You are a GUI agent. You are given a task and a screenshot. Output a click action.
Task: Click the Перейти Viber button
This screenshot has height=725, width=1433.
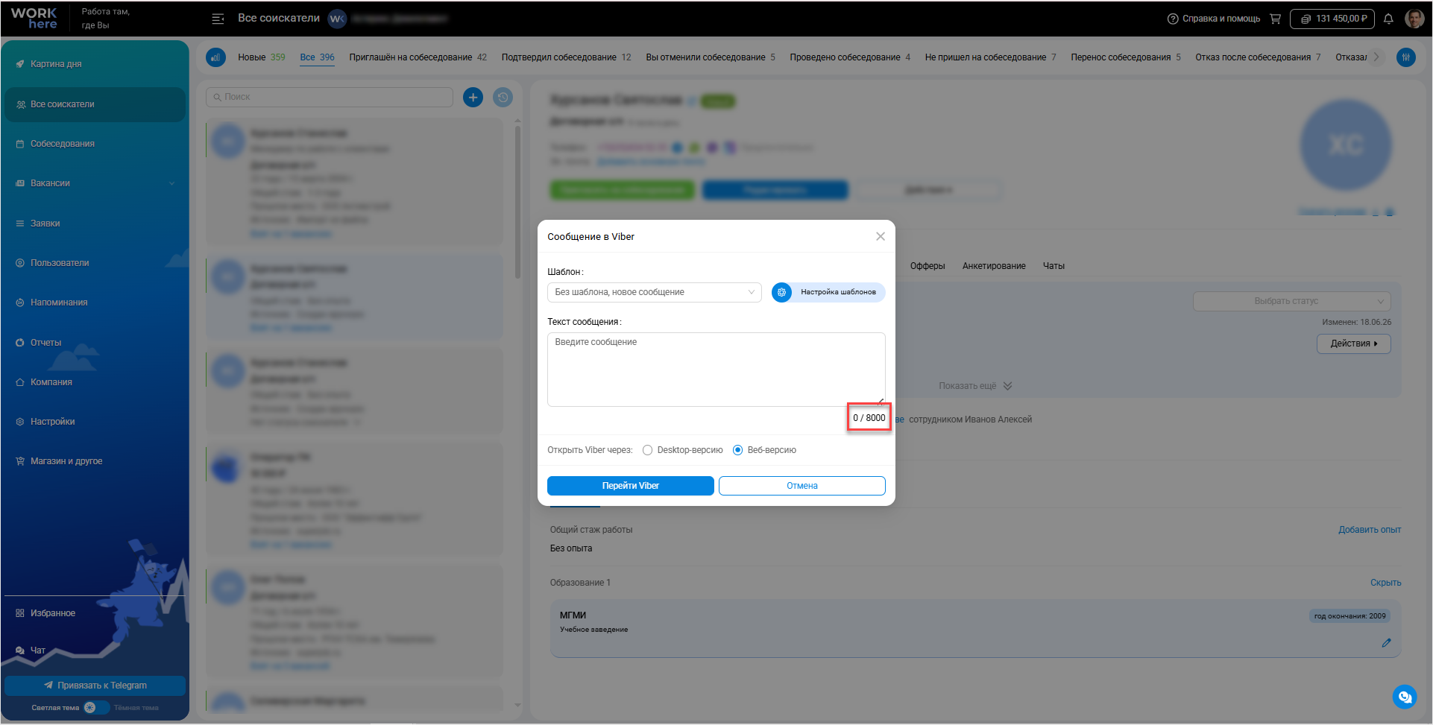[630, 486]
